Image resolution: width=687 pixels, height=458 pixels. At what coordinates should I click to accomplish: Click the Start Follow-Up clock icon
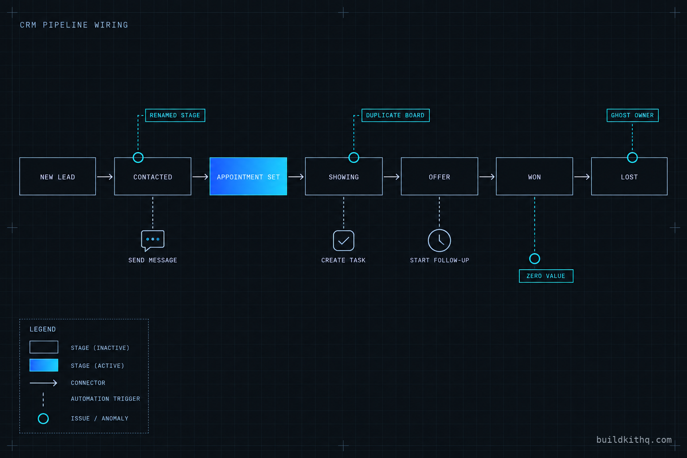[x=439, y=241]
